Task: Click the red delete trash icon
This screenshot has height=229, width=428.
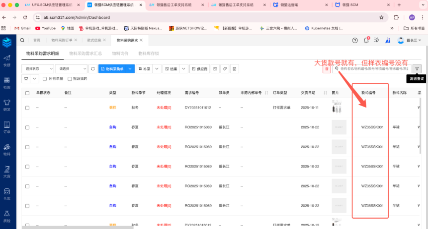Action: pyautogui.click(x=327, y=69)
